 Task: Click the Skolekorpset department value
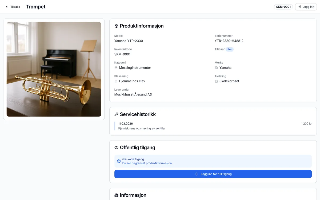click(229, 81)
